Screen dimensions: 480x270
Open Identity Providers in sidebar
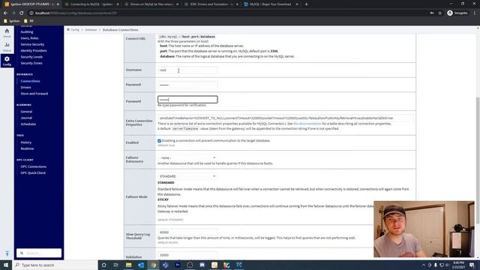pyautogui.click(x=34, y=50)
